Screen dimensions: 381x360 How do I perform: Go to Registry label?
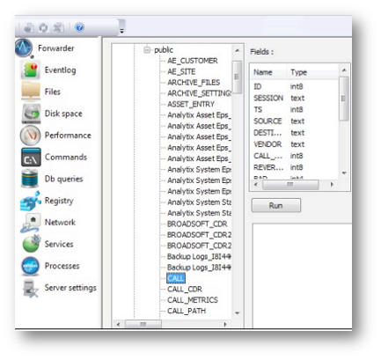pyautogui.click(x=59, y=201)
